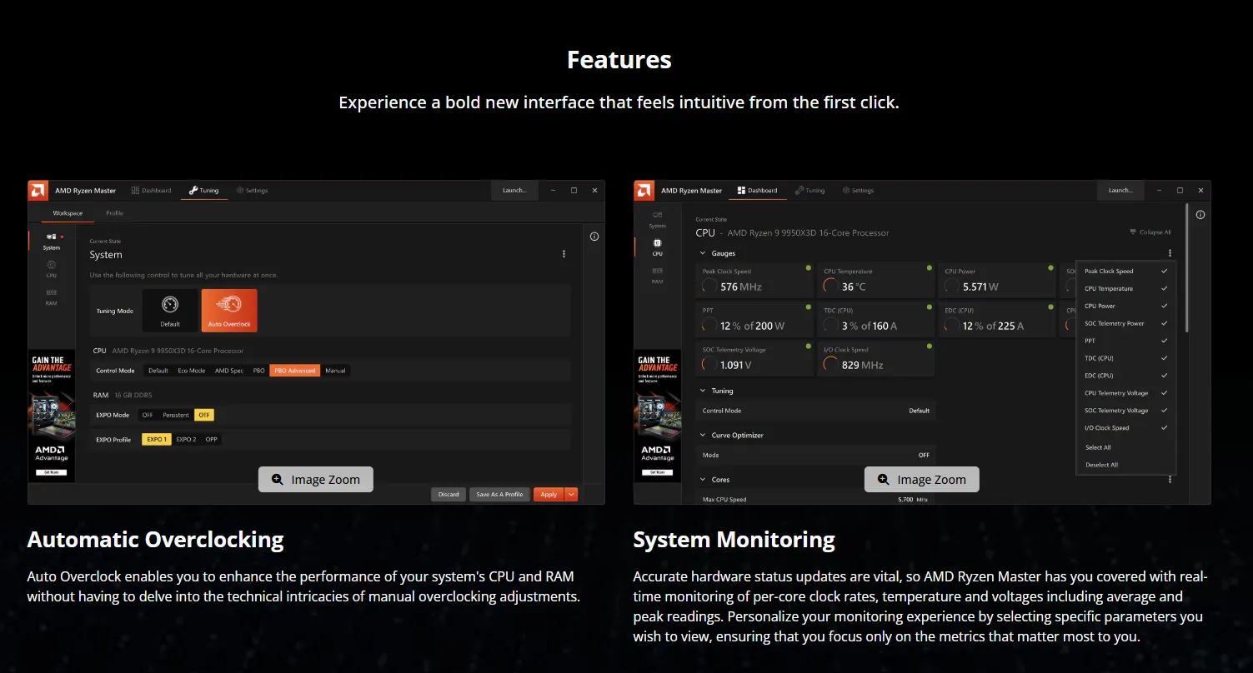Viewport: 1253px width, 673px height.
Task: Click the Gauges three-dot options icon
Action: [x=1170, y=253]
